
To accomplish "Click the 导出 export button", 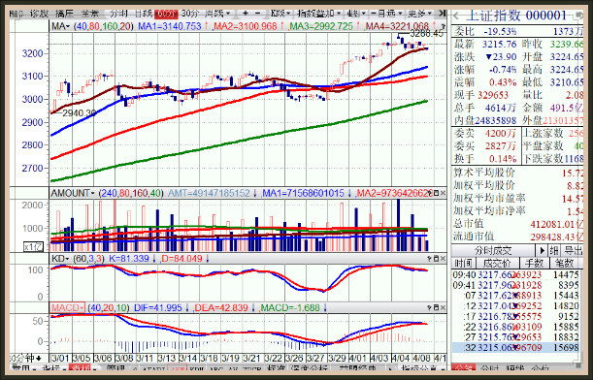I will (x=572, y=250).
